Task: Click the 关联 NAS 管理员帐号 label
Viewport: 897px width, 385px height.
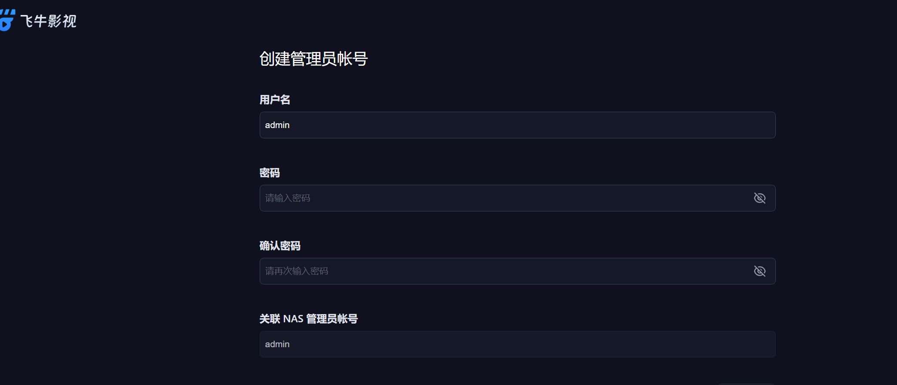Action: (x=309, y=319)
